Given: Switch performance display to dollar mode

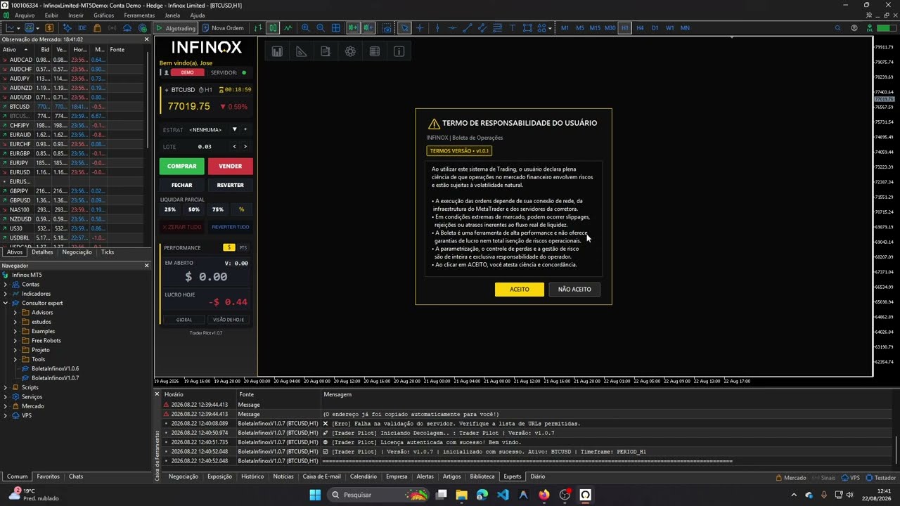Looking at the screenshot, I should (x=229, y=247).
